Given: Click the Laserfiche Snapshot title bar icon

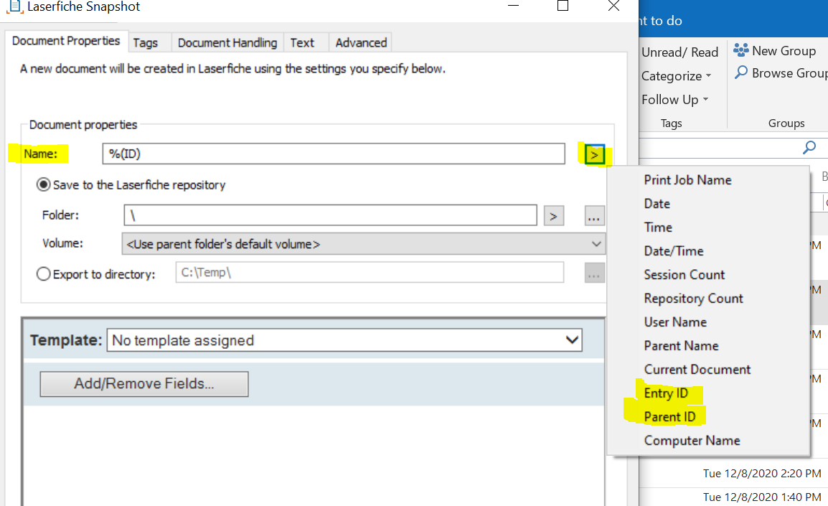Looking at the screenshot, I should coord(13,6).
